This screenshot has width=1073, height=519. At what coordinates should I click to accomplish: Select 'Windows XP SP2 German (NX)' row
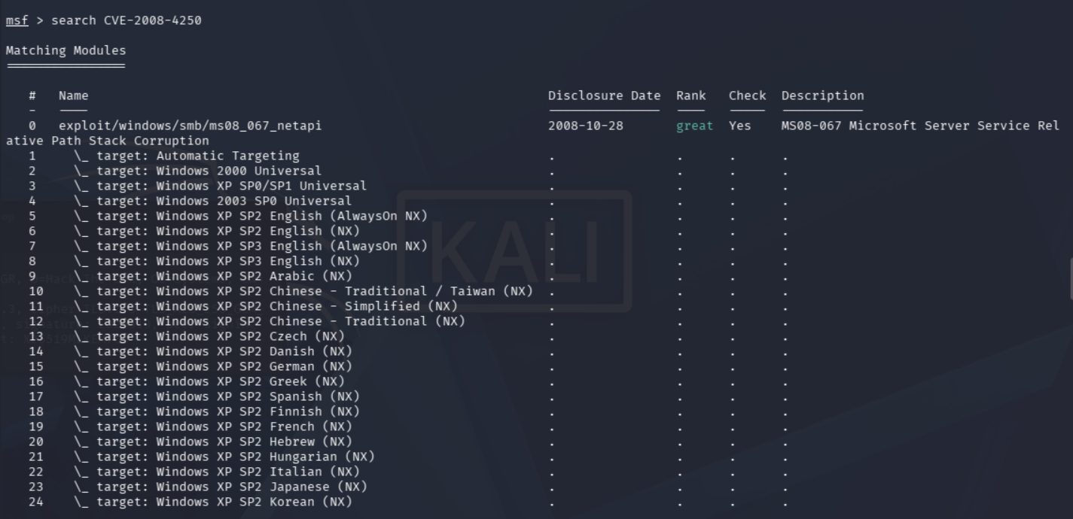213,366
